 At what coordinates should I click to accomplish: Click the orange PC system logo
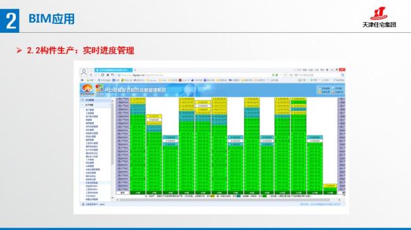pos(87,89)
